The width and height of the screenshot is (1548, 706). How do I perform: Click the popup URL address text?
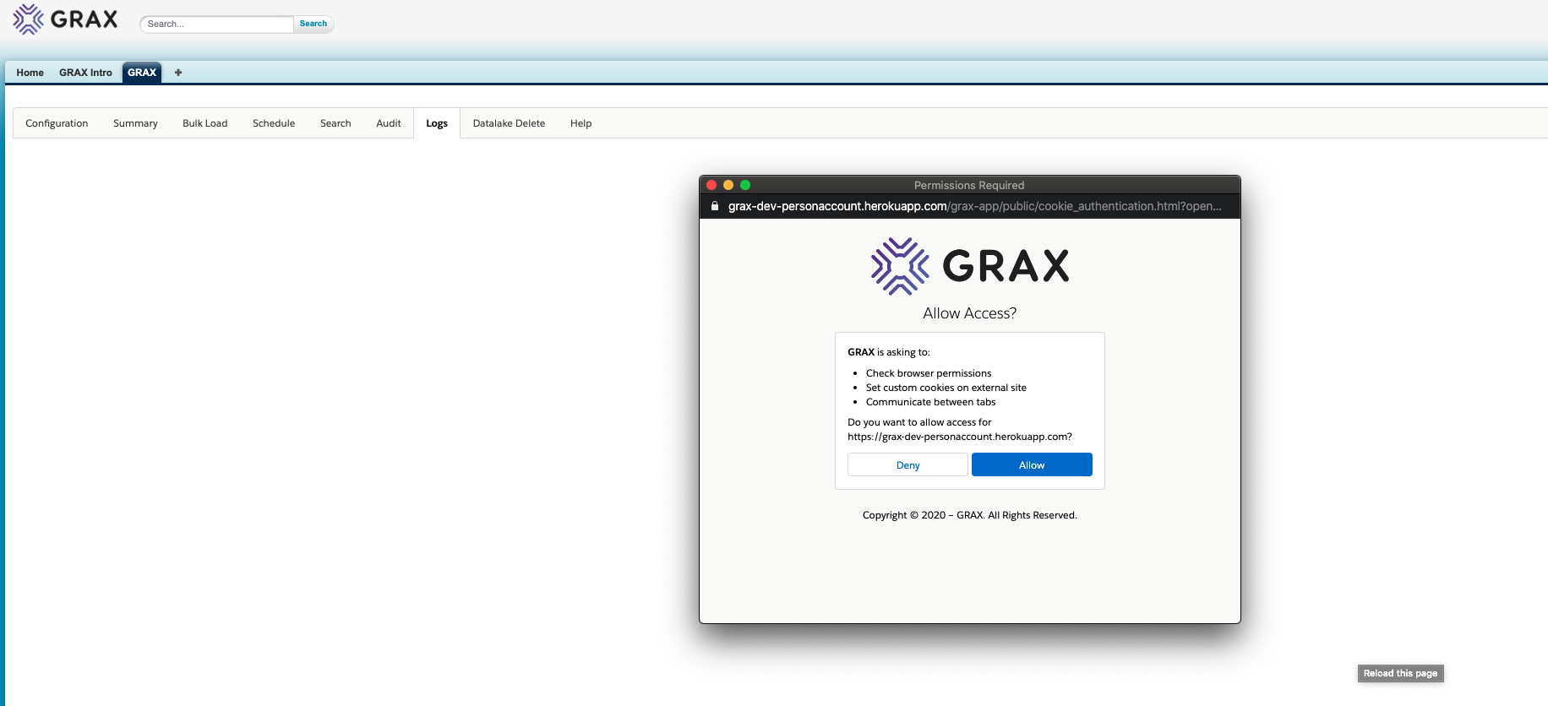point(975,206)
